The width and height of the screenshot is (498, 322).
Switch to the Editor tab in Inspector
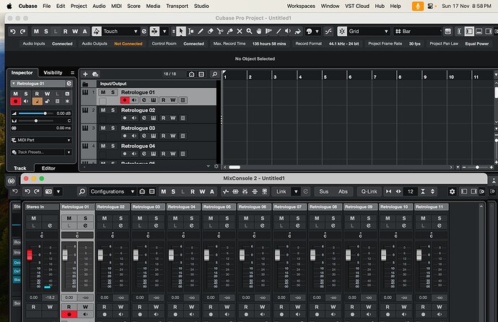point(48,168)
